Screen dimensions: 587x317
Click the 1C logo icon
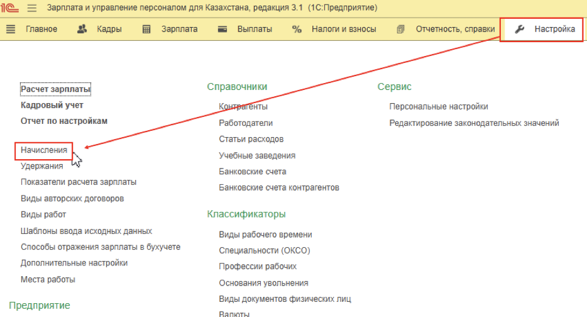(x=9, y=8)
